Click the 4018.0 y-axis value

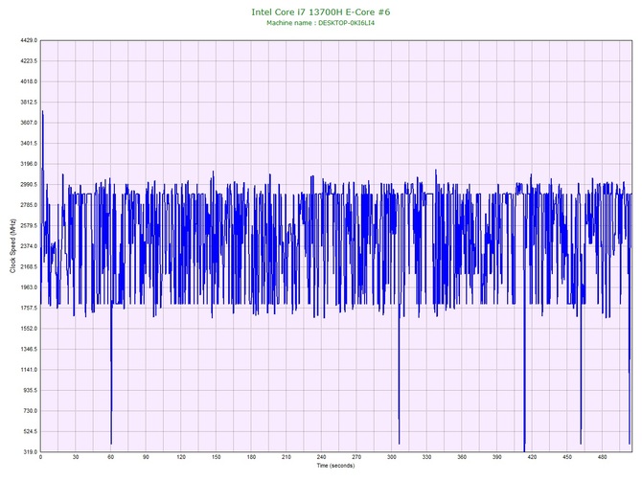(x=28, y=81)
